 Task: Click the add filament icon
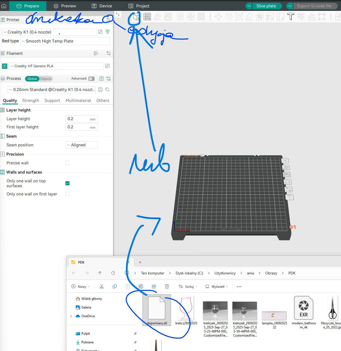pos(96,53)
